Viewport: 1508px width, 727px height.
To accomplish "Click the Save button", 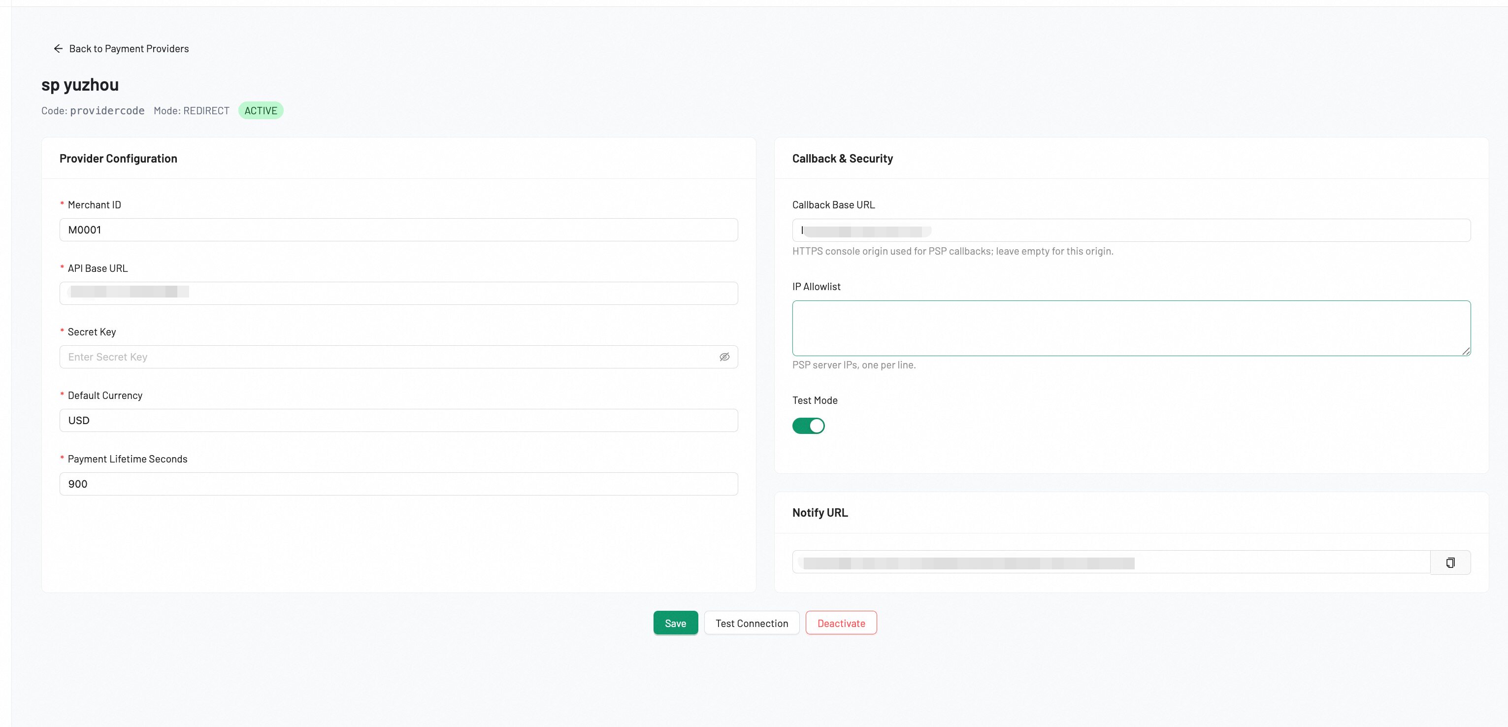I will click(676, 623).
